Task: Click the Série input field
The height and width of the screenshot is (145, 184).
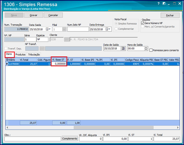Action: (x=30, y=39)
